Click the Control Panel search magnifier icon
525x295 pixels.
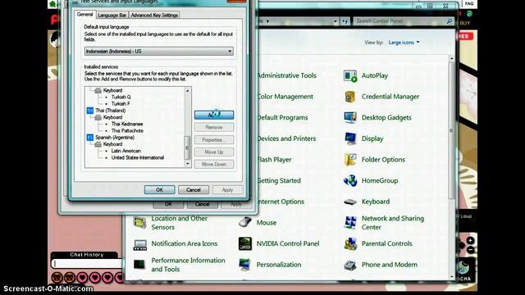[450, 21]
